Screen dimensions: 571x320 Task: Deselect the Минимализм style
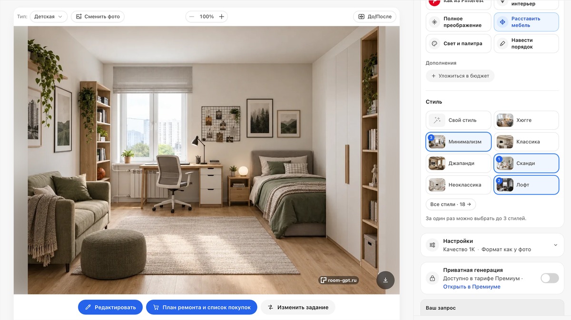click(x=458, y=142)
